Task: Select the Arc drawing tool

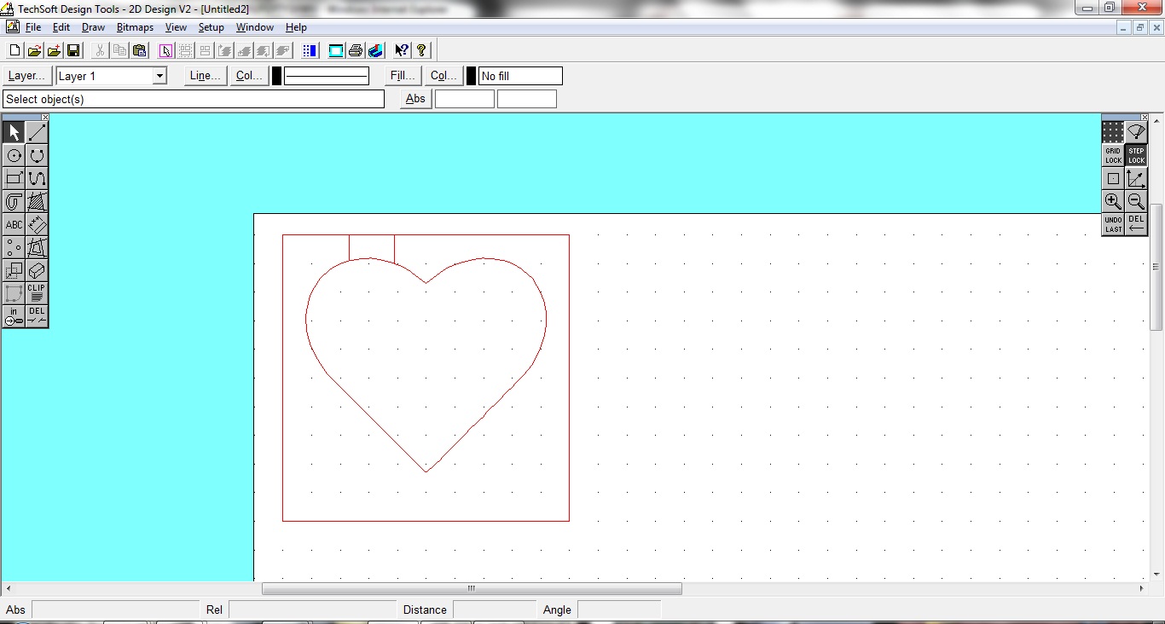Action: click(37, 155)
